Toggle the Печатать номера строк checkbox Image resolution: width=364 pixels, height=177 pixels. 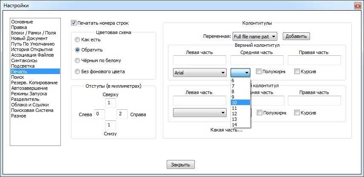coord(74,23)
